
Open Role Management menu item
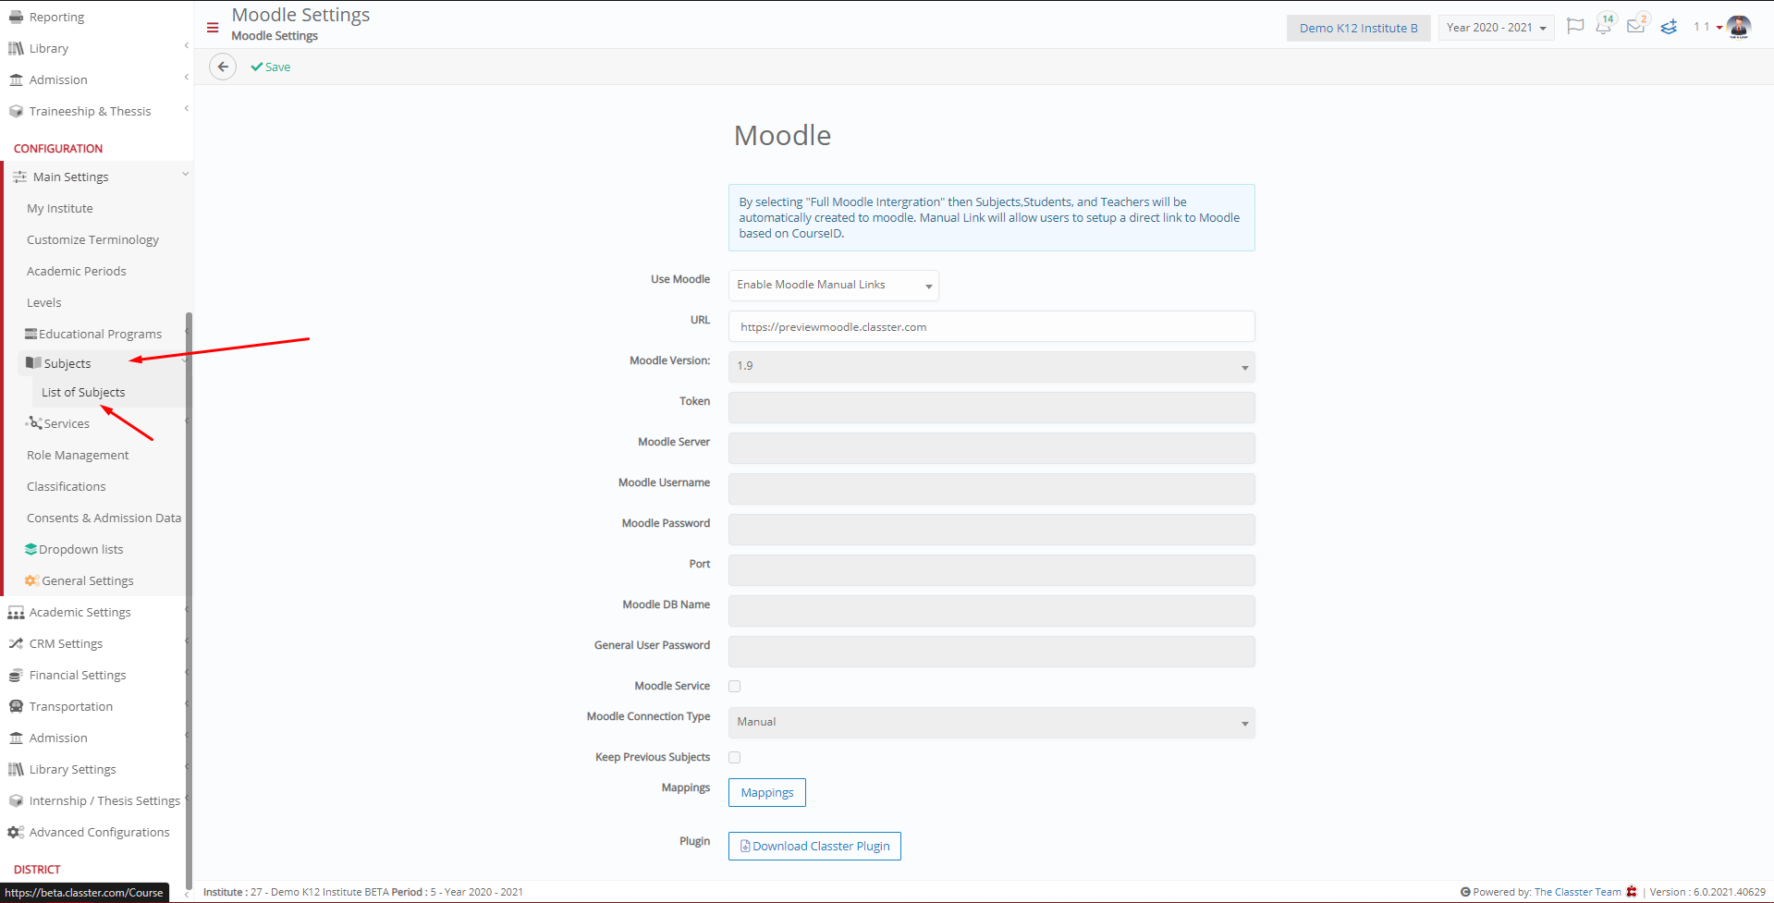coord(78,455)
